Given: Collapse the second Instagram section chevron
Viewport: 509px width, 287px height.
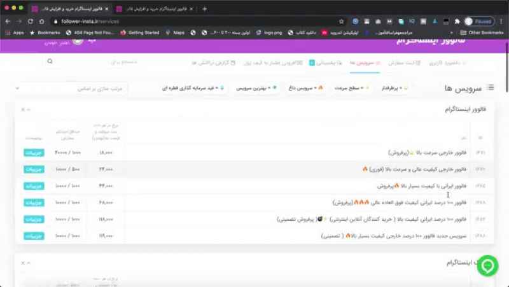Looking at the screenshot, I should pyautogui.click(x=29, y=263).
